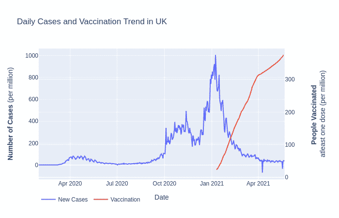This screenshot has width=339, height=218.
Task: Click the lowest negative dip of cases line
Action: pyautogui.click(x=262, y=172)
